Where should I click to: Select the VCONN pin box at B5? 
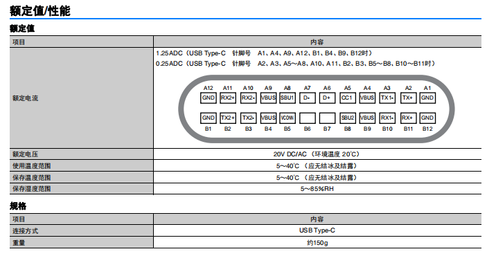[x=287, y=118]
